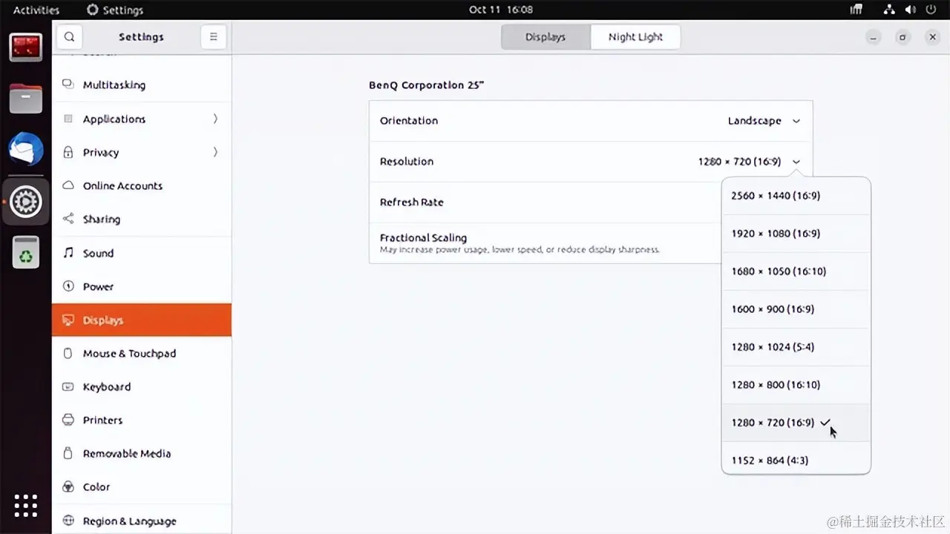Choose 1280 × 800 (16:10) resolution
The height and width of the screenshot is (534, 950).
[x=796, y=385]
